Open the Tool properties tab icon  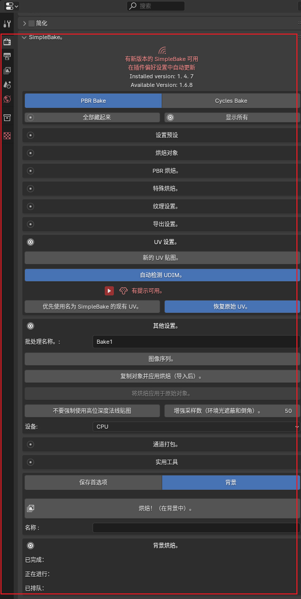click(7, 23)
